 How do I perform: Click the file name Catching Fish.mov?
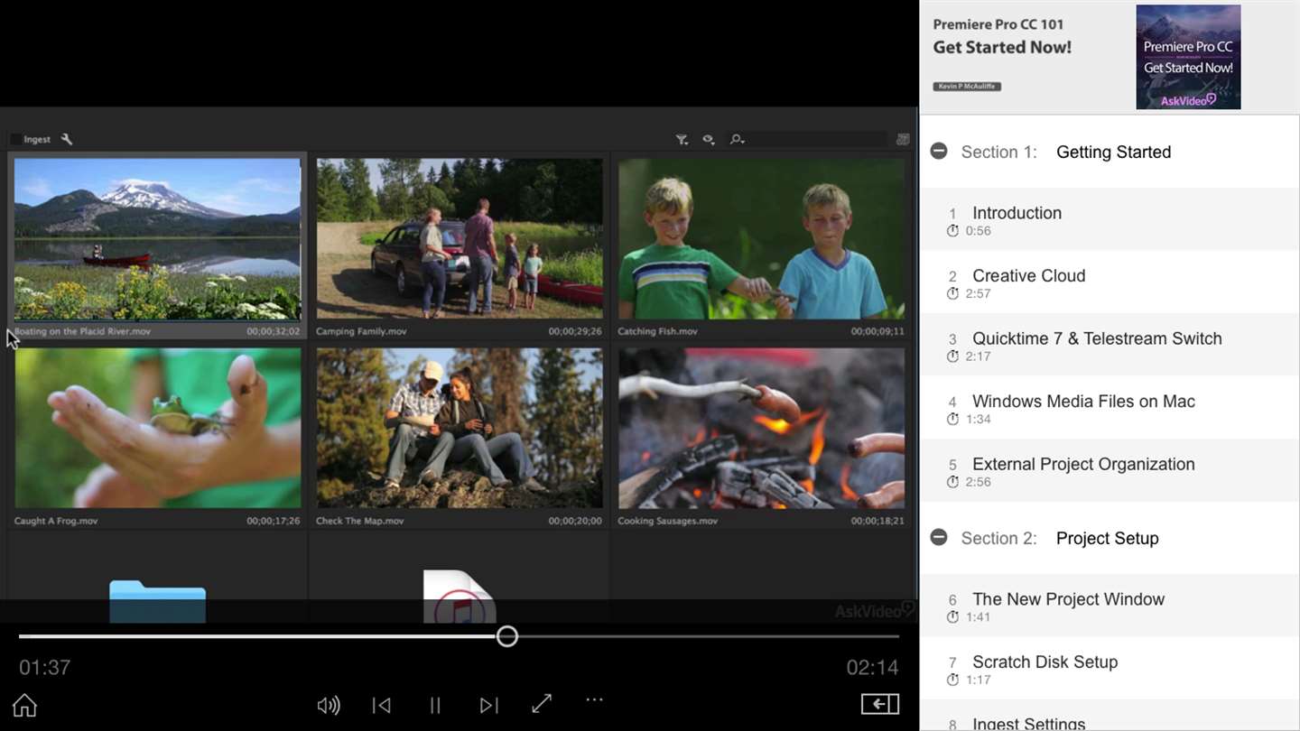pyautogui.click(x=657, y=331)
